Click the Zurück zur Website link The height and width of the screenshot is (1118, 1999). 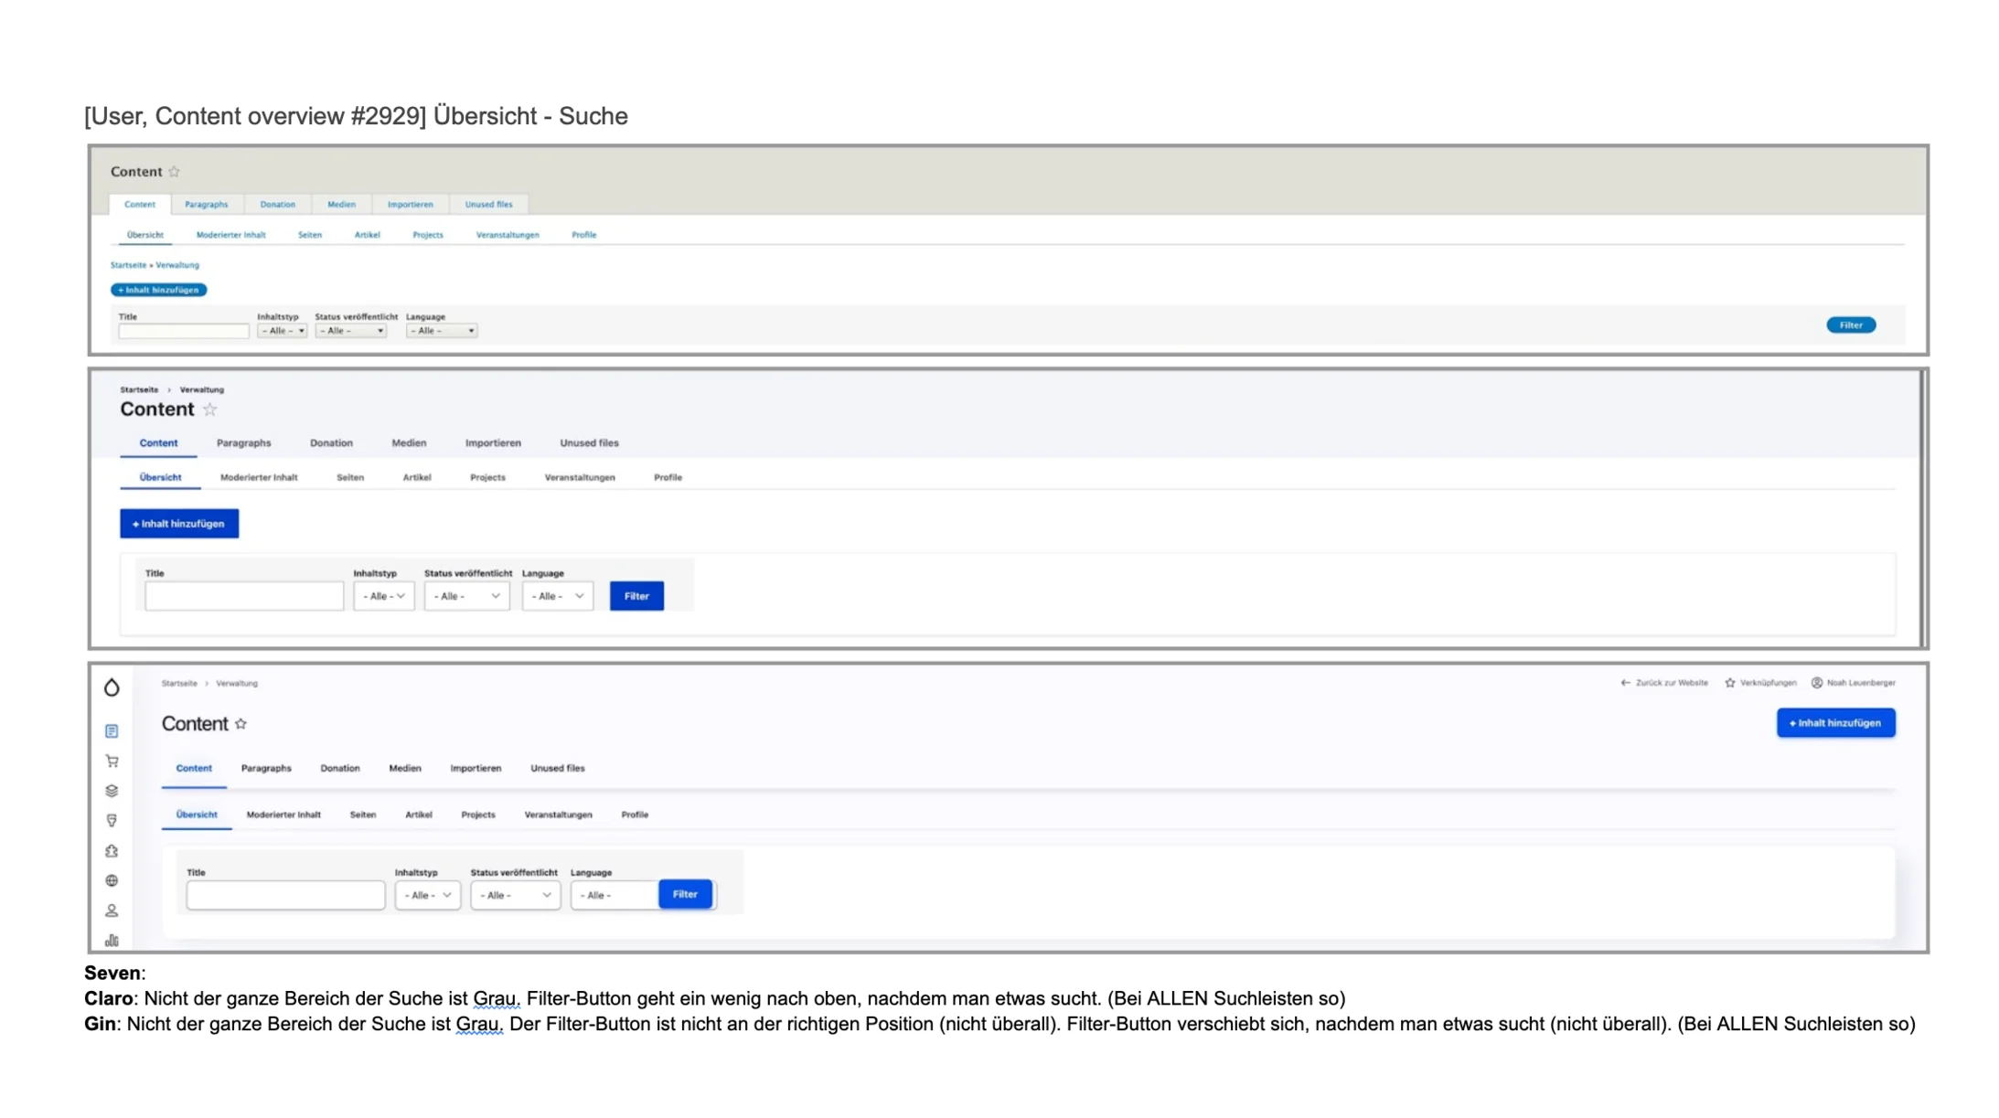tap(1671, 683)
